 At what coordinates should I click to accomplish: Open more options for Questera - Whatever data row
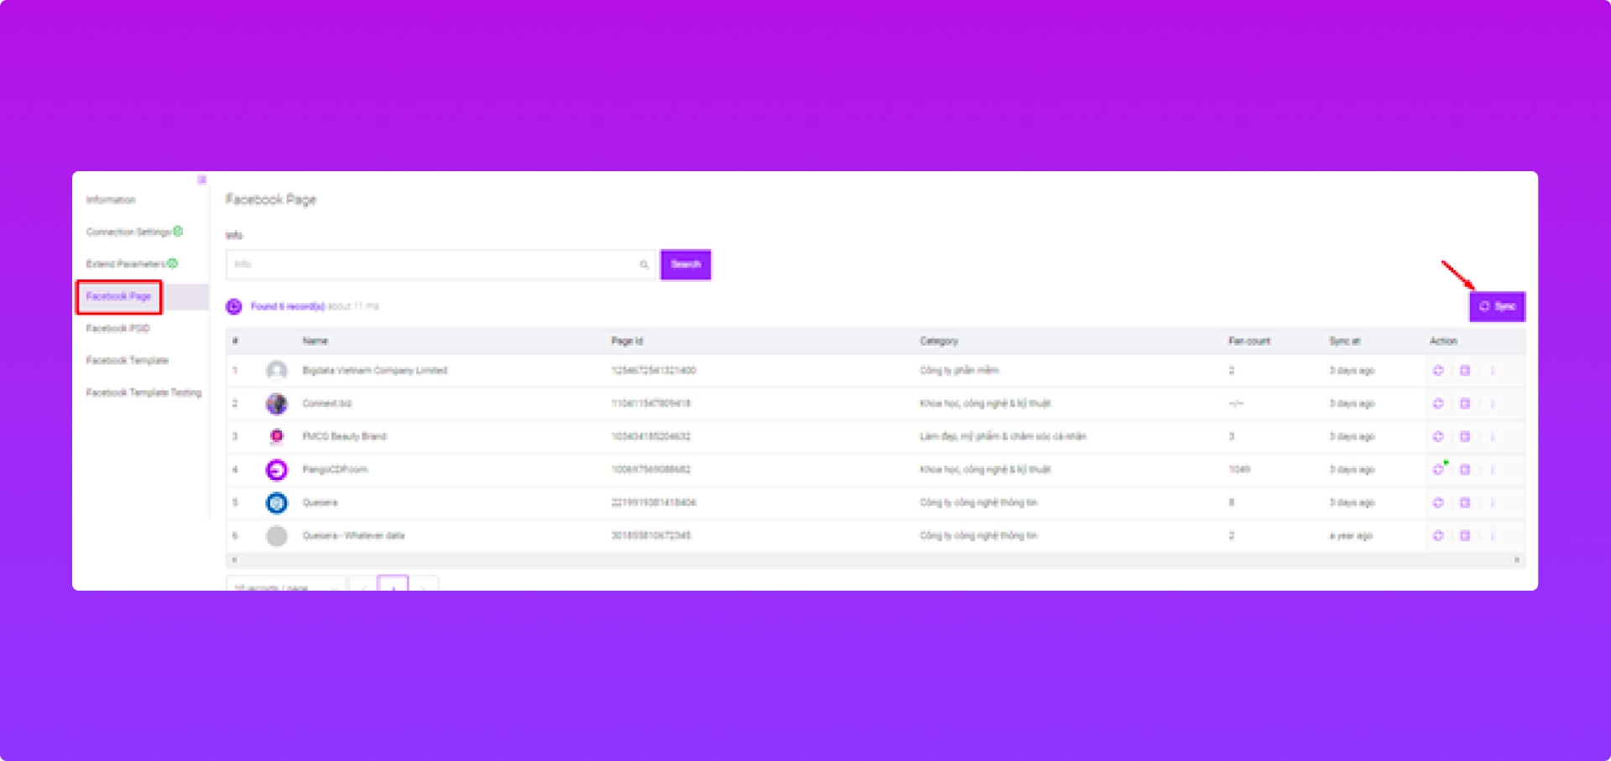coord(1493,535)
